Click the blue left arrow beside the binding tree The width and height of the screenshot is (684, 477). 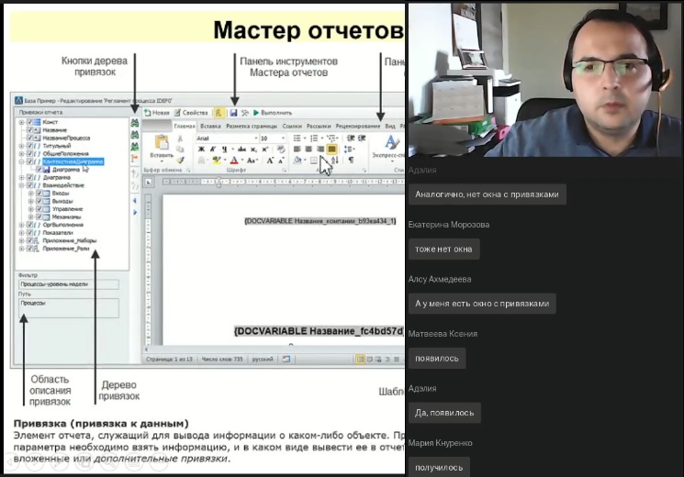[135, 201]
